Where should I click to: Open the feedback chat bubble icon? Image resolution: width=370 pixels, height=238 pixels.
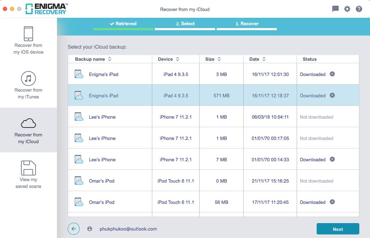335,9
